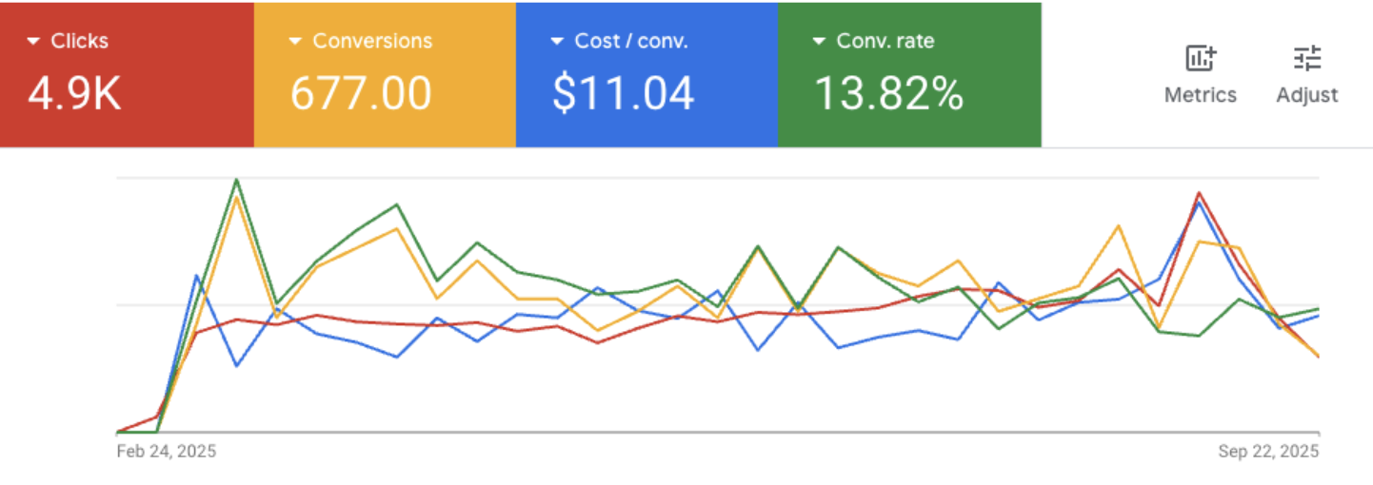Open the Metrics chart icon

[1200, 58]
